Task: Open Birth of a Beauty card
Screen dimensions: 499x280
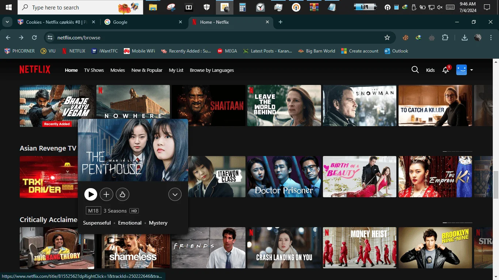Action: [359, 177]
